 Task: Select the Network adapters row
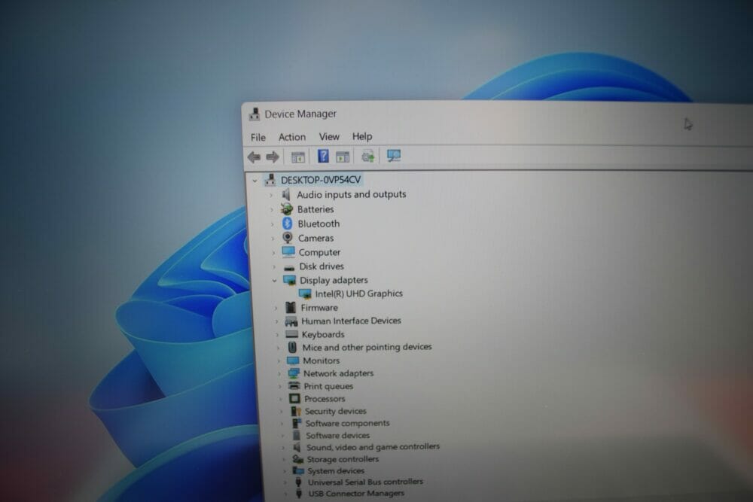point(338,373)
